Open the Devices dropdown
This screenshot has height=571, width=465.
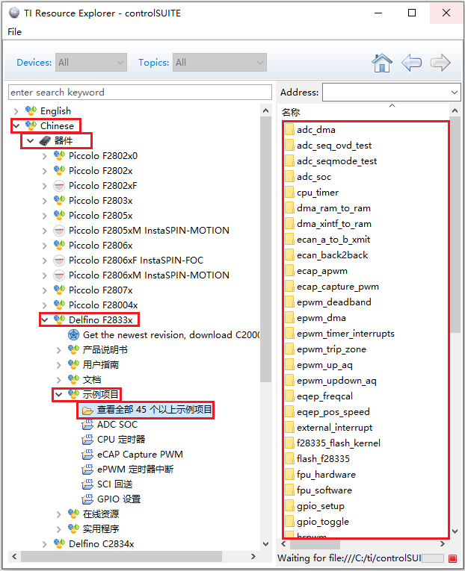[x=91, y=62]
